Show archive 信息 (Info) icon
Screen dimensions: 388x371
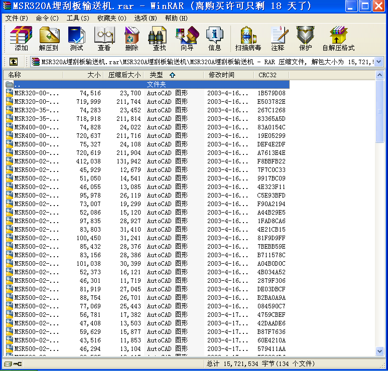click(x=214, y=39)
